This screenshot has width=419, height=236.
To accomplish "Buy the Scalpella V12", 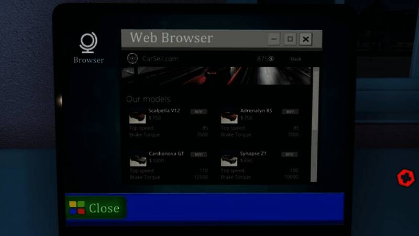I will [x=199, y=112].
